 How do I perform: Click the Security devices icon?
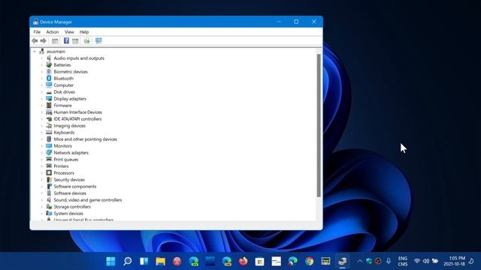(x=49, y=180)
